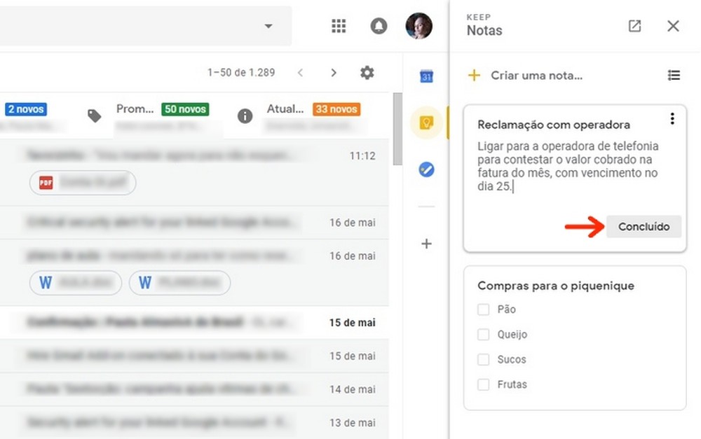Get add-ons with the plus icon
The width and height of the screenshot is (701, 439).
click(426, 244)
